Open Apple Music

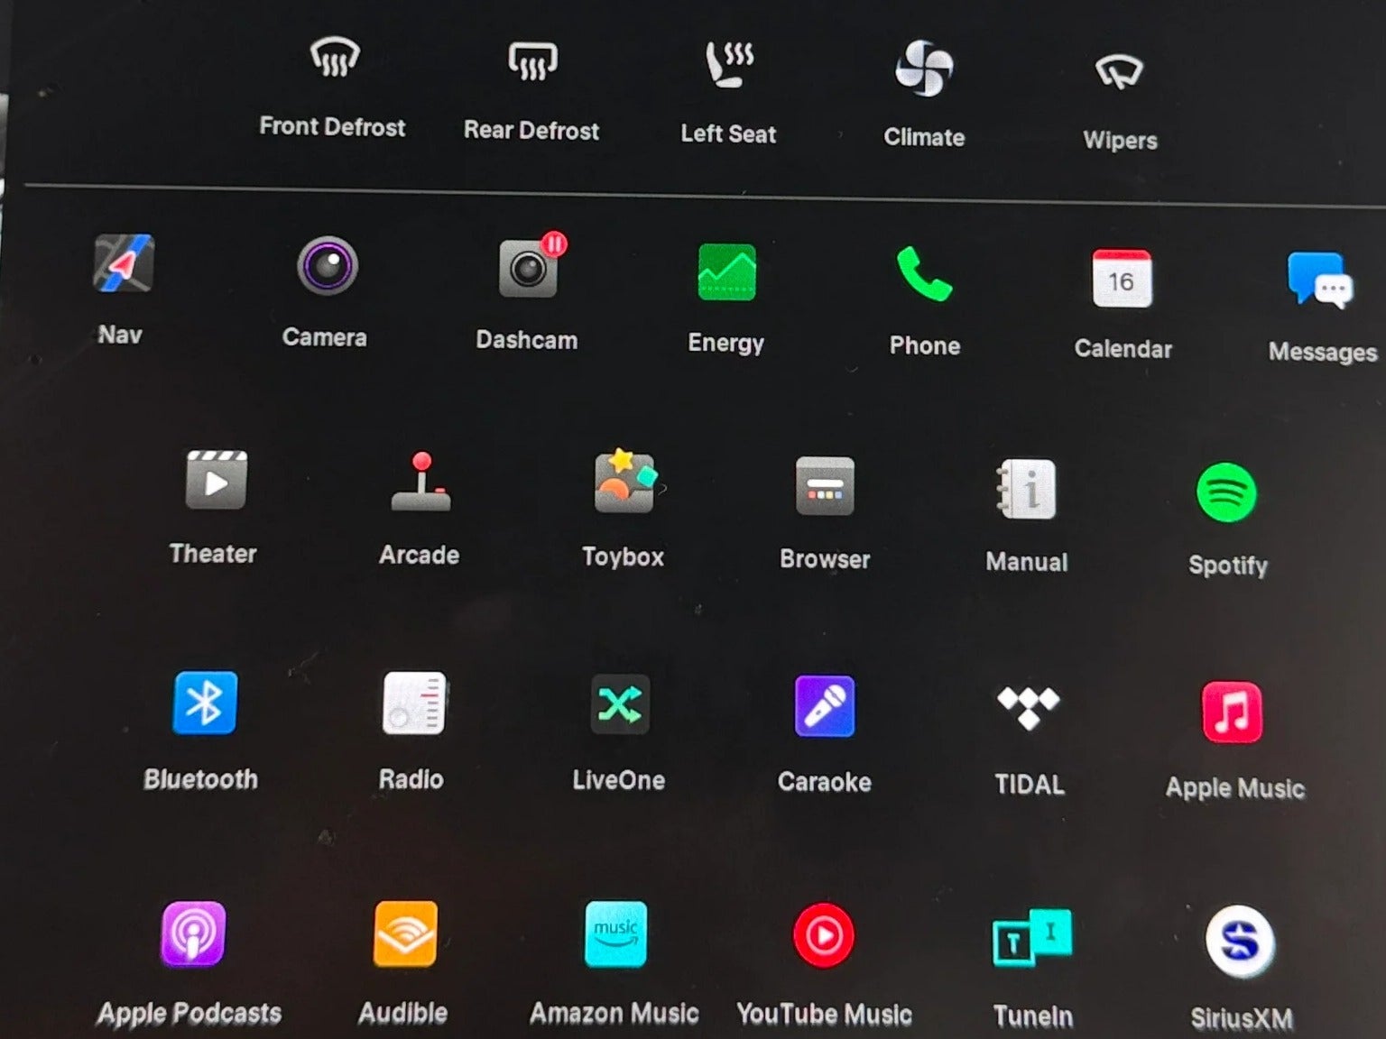point(1232,712)
